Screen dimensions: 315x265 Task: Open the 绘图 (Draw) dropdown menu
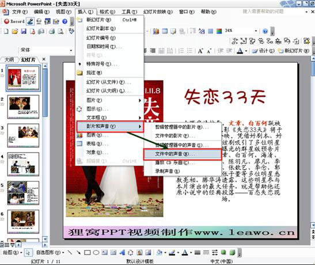click(12, 252)
